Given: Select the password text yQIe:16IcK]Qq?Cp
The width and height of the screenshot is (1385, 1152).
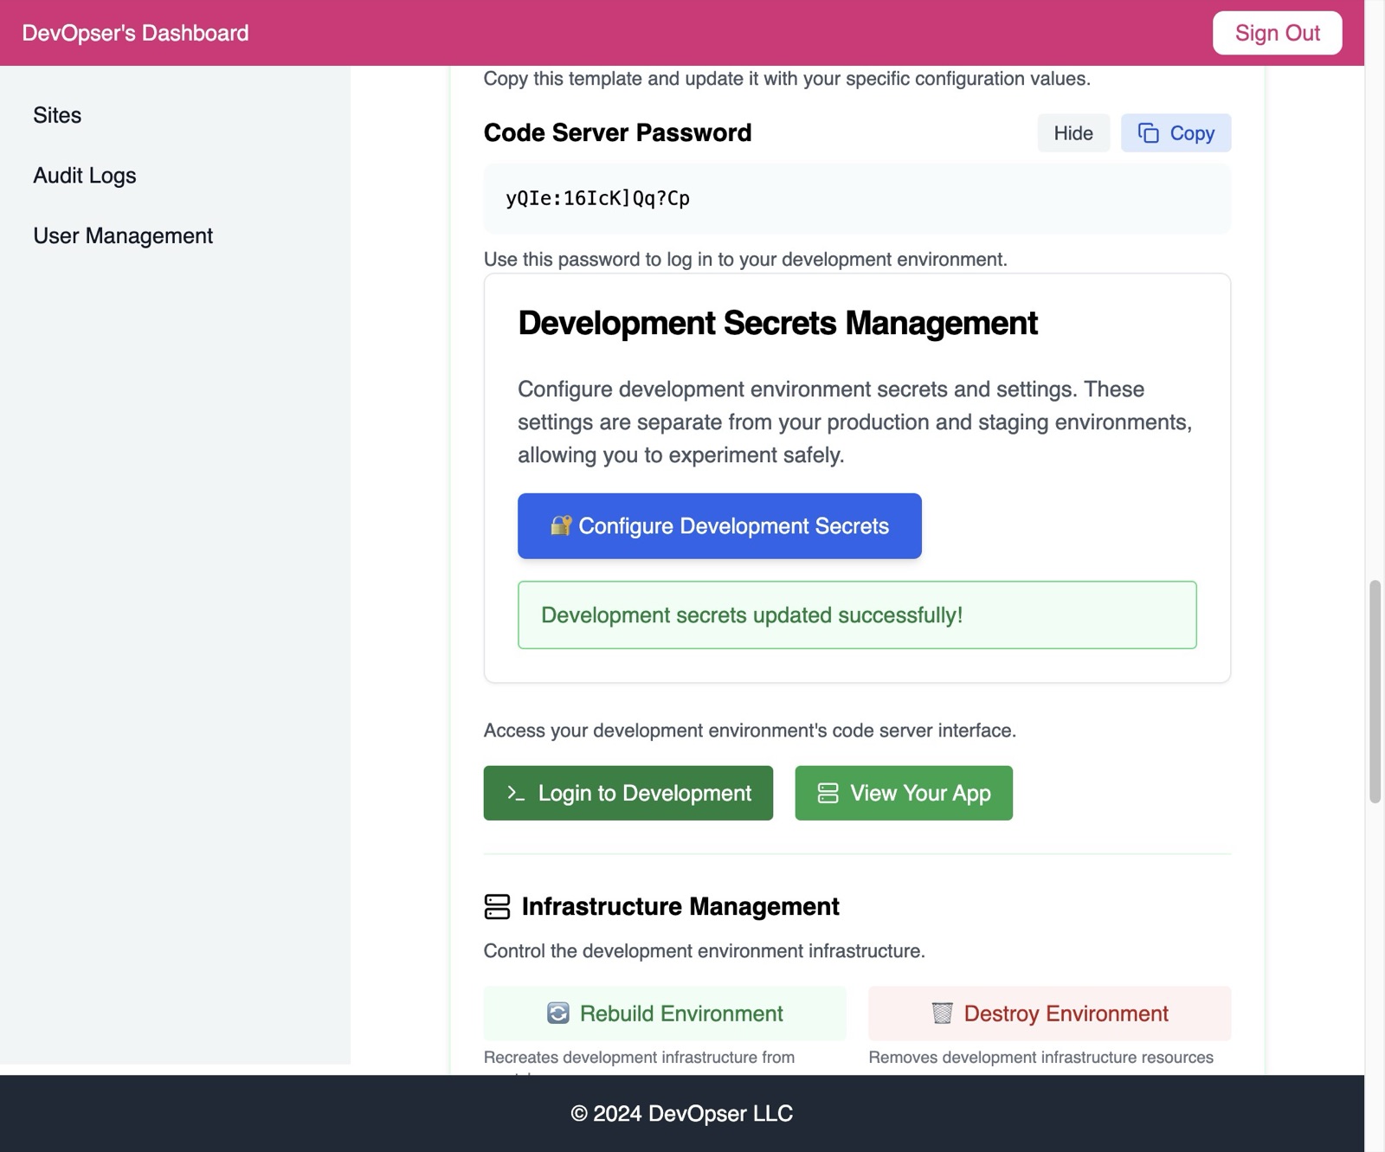Looking at the screenshot, I should coord(597,198).
